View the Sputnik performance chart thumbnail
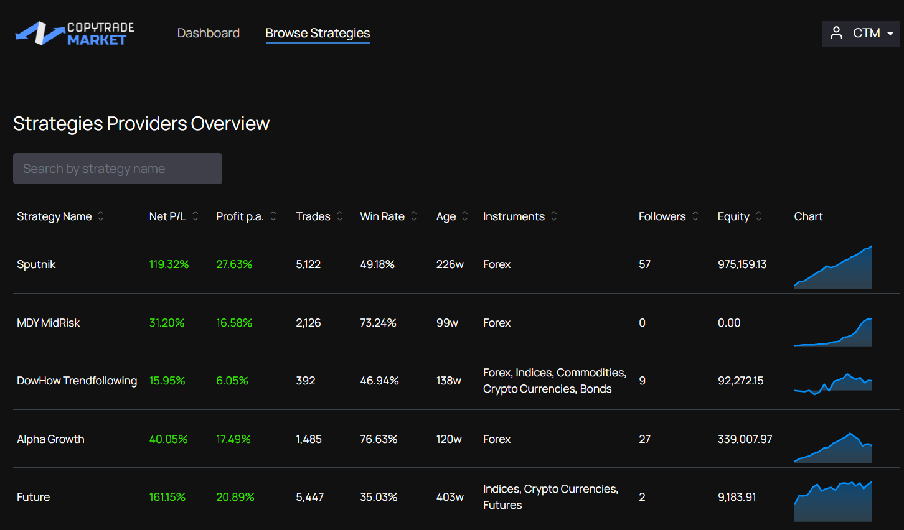The width and height of the screenshot is (904, 530). click(833, 267)
